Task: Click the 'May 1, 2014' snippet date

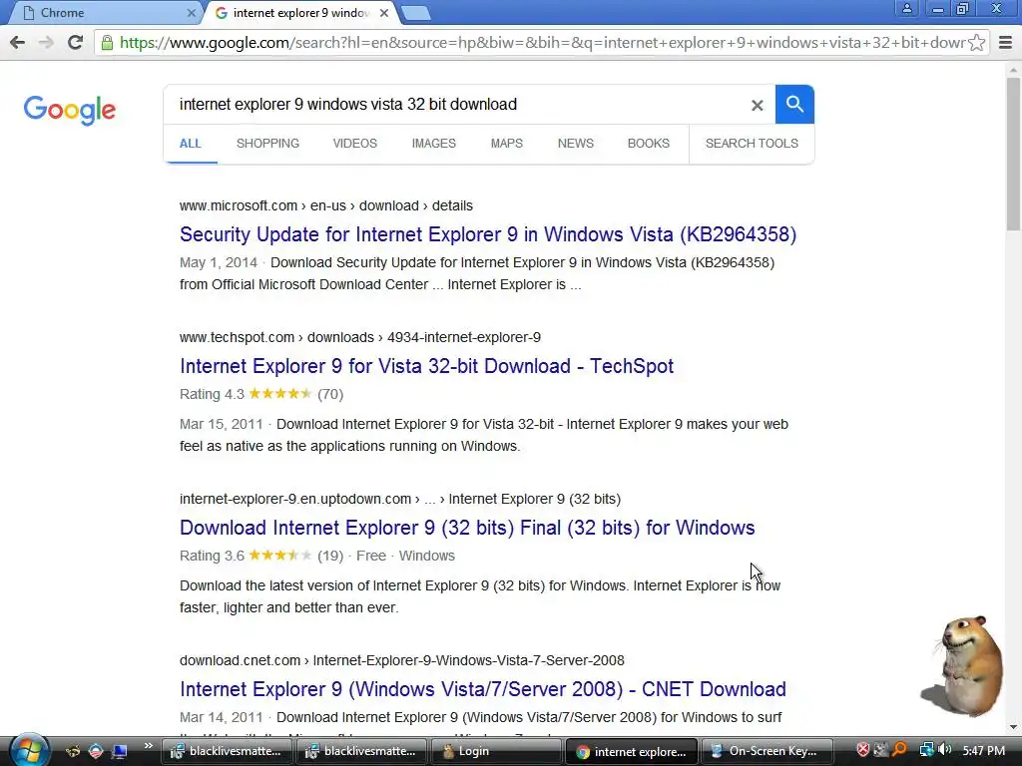Action: 219,262
